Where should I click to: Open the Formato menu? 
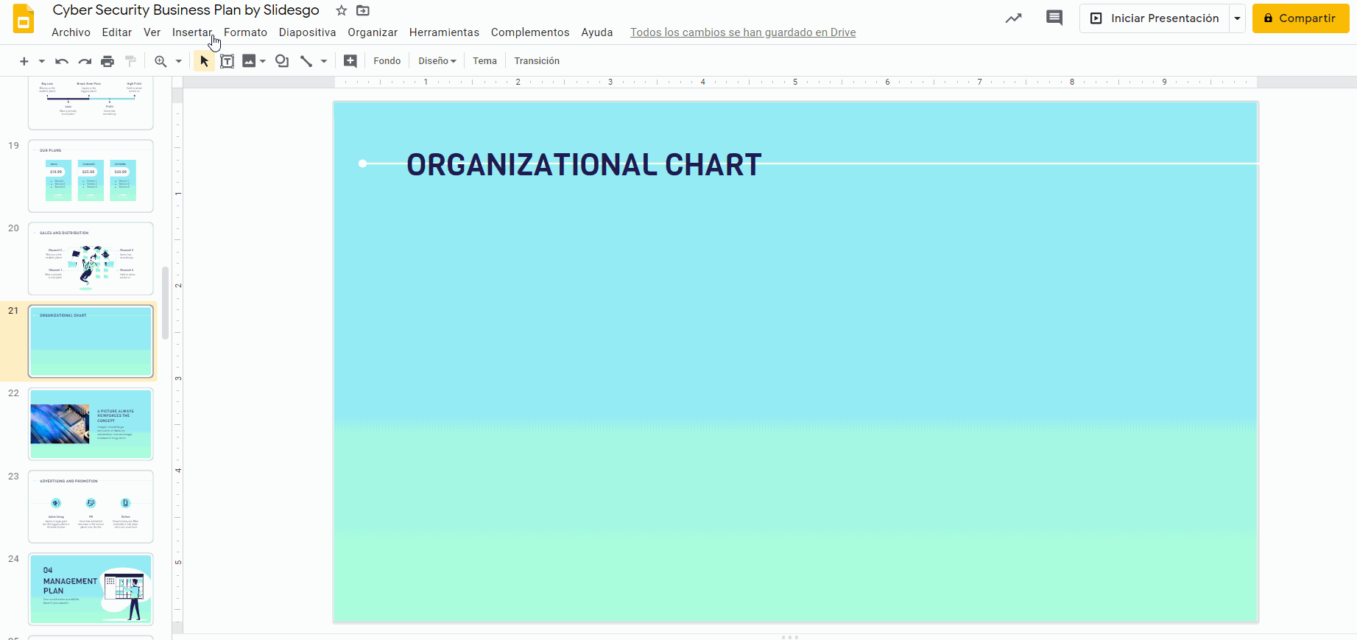point(245,32)
